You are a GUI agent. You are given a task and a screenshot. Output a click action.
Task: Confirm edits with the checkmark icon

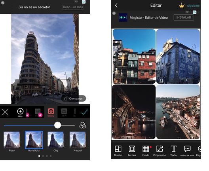coord(84,112)
